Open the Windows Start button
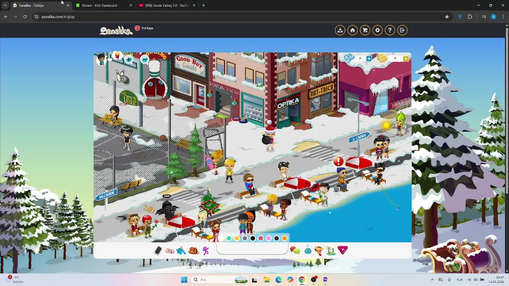The height and width of the screenshot is (286, 509). tap(184, 280)
